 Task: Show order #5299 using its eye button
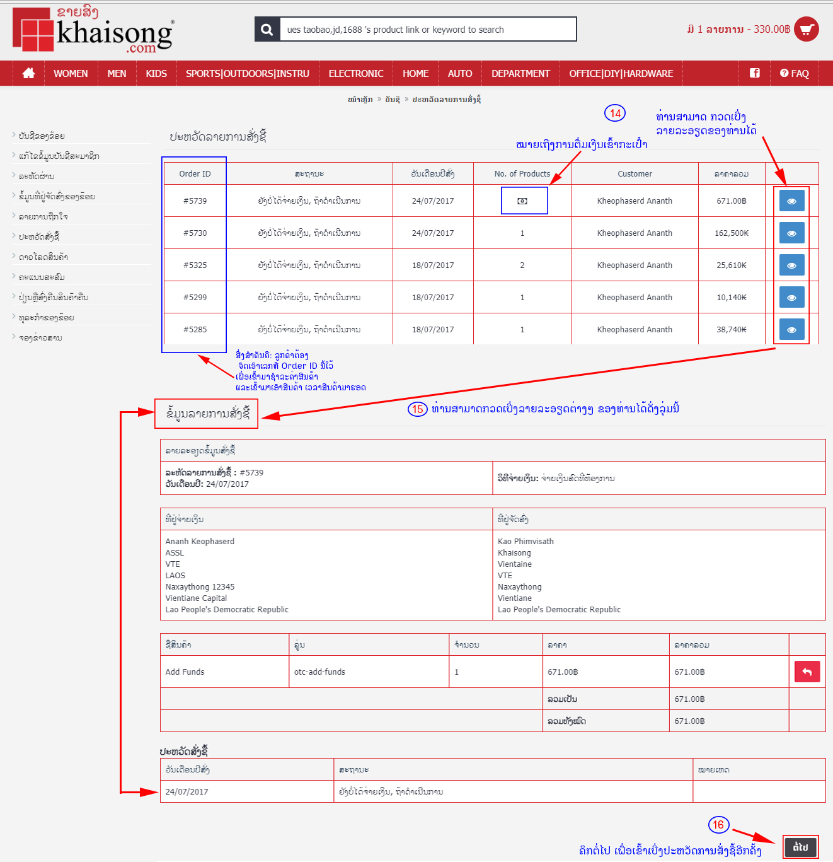[791, 298]
